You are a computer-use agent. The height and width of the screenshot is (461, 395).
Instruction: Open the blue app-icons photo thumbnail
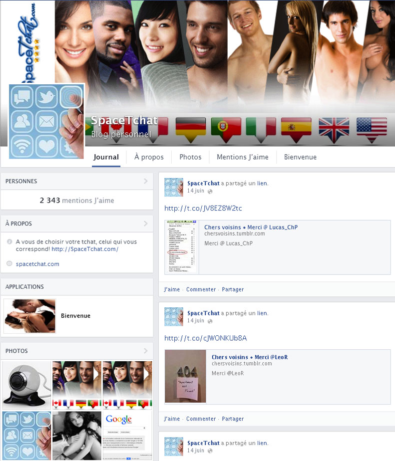27,436
